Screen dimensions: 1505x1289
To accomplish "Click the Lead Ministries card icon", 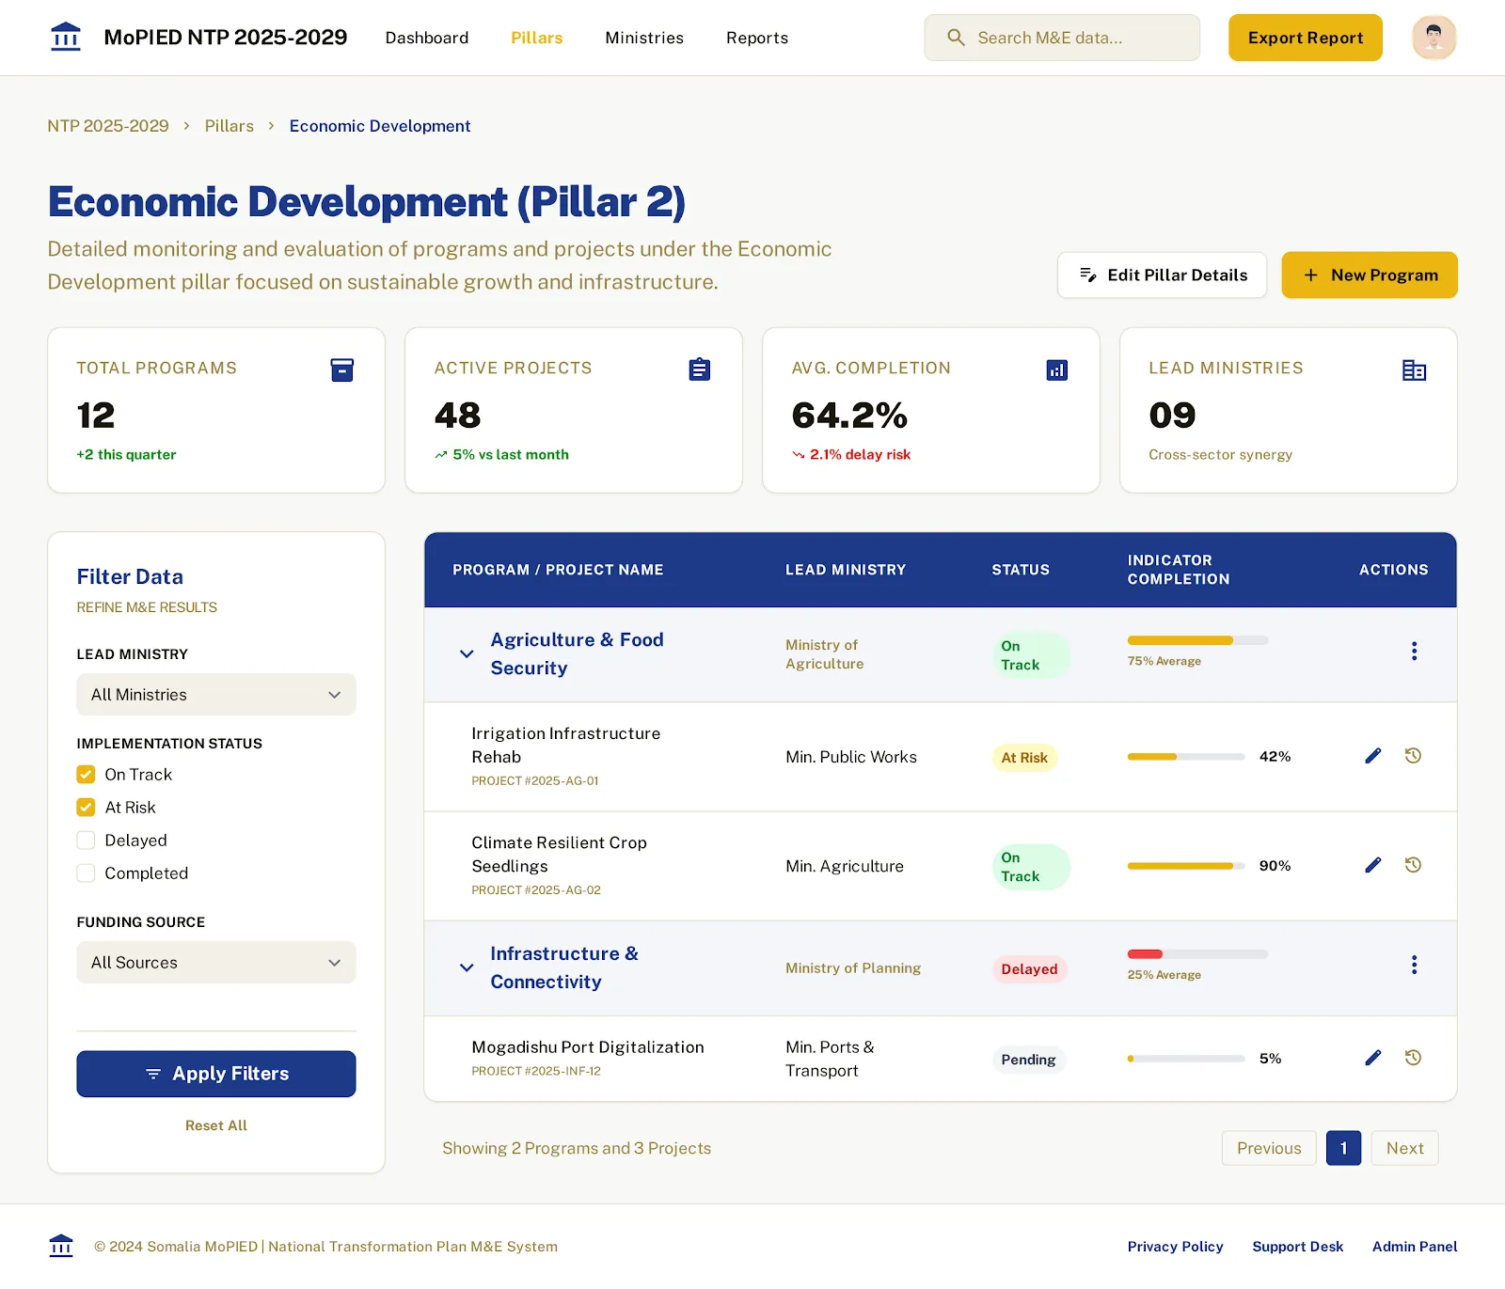I will pyautogui.click(x=1415, y=369).
